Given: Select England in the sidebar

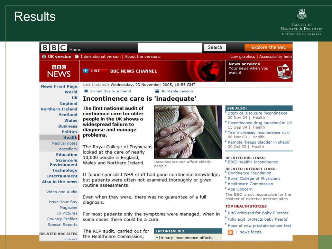Looking at the screenshot, I should click(68, 103).
